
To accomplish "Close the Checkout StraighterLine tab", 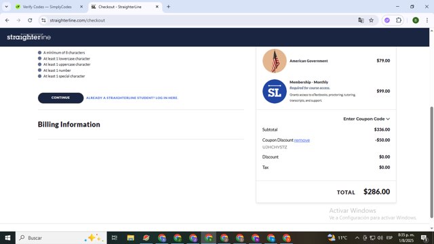I will [x=157, y=7].
